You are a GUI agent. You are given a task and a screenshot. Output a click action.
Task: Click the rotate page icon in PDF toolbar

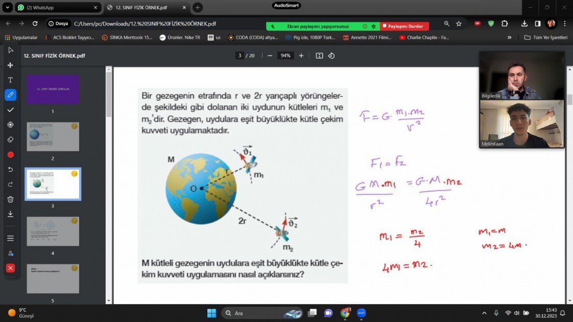coord(331,56)
